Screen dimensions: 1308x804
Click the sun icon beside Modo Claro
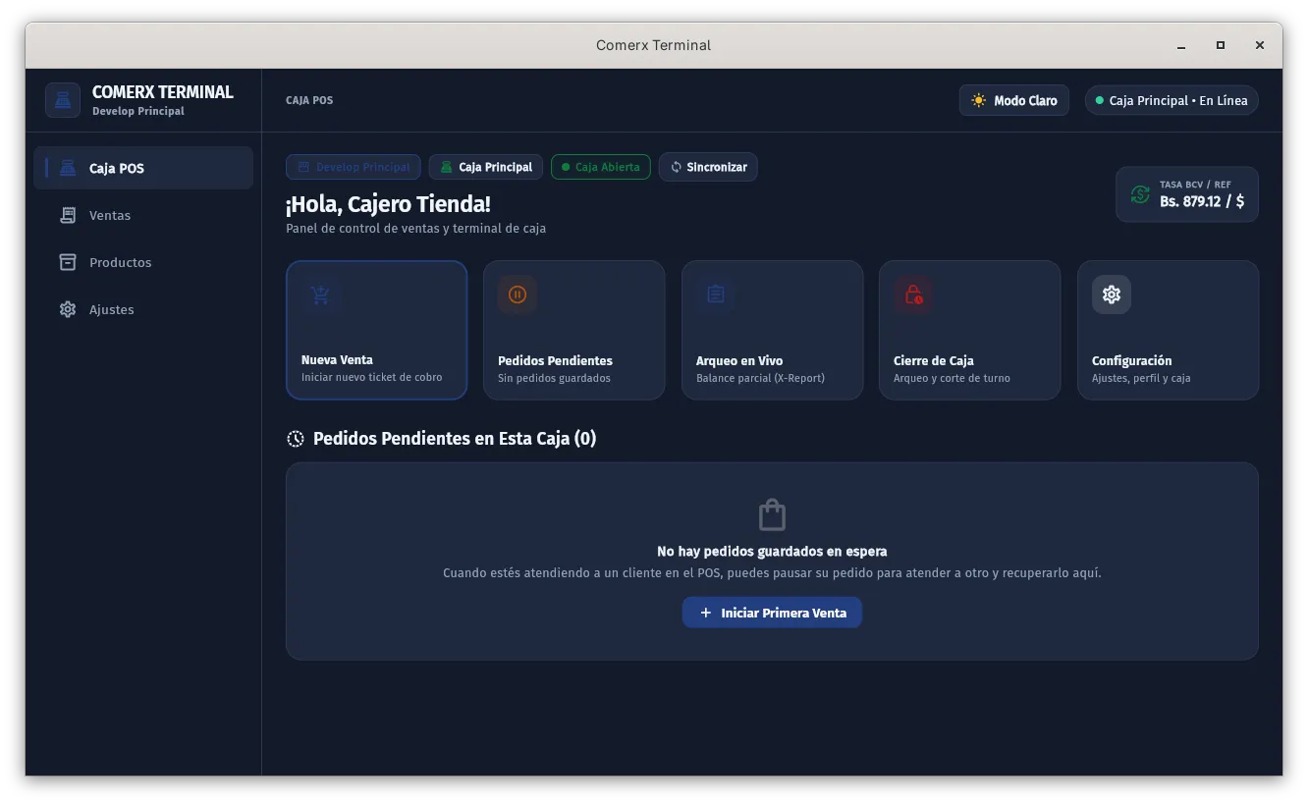978,100
